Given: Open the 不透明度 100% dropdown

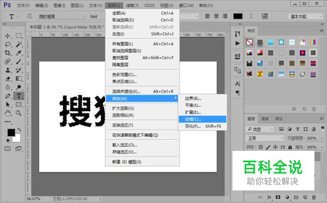Looking at the screenshot, I should (322, 138).
